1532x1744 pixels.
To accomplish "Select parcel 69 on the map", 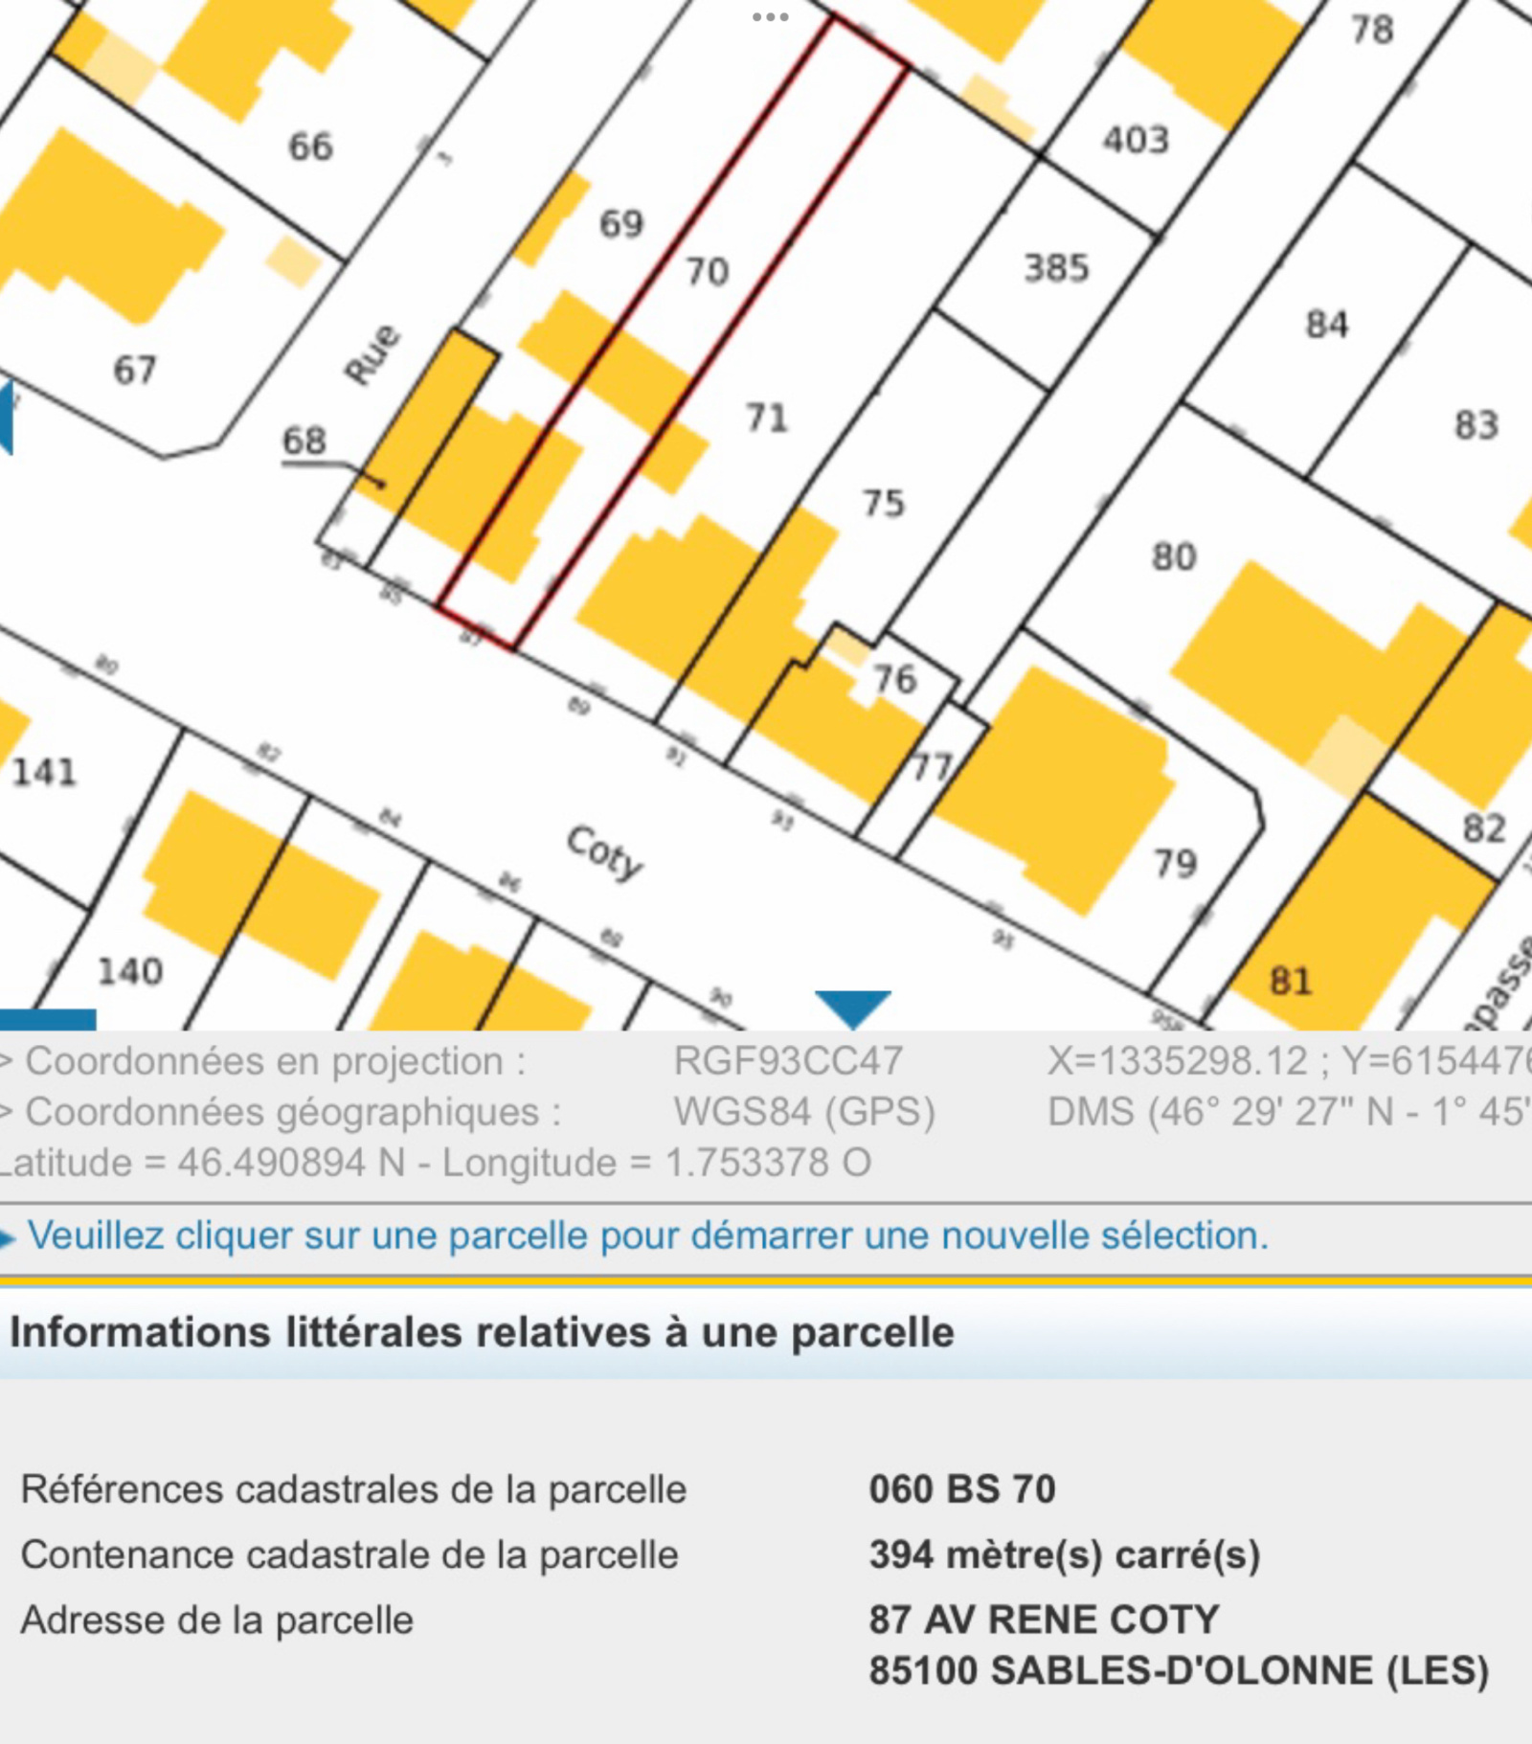I will pyautogui.click(x=621, y=224).
